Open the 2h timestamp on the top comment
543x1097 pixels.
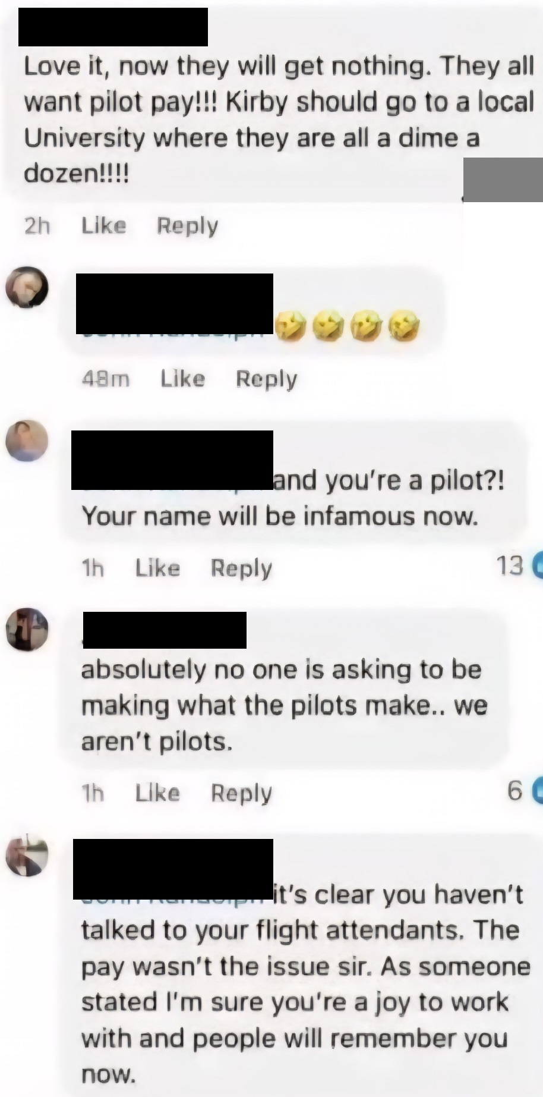[x=37, y=226]
